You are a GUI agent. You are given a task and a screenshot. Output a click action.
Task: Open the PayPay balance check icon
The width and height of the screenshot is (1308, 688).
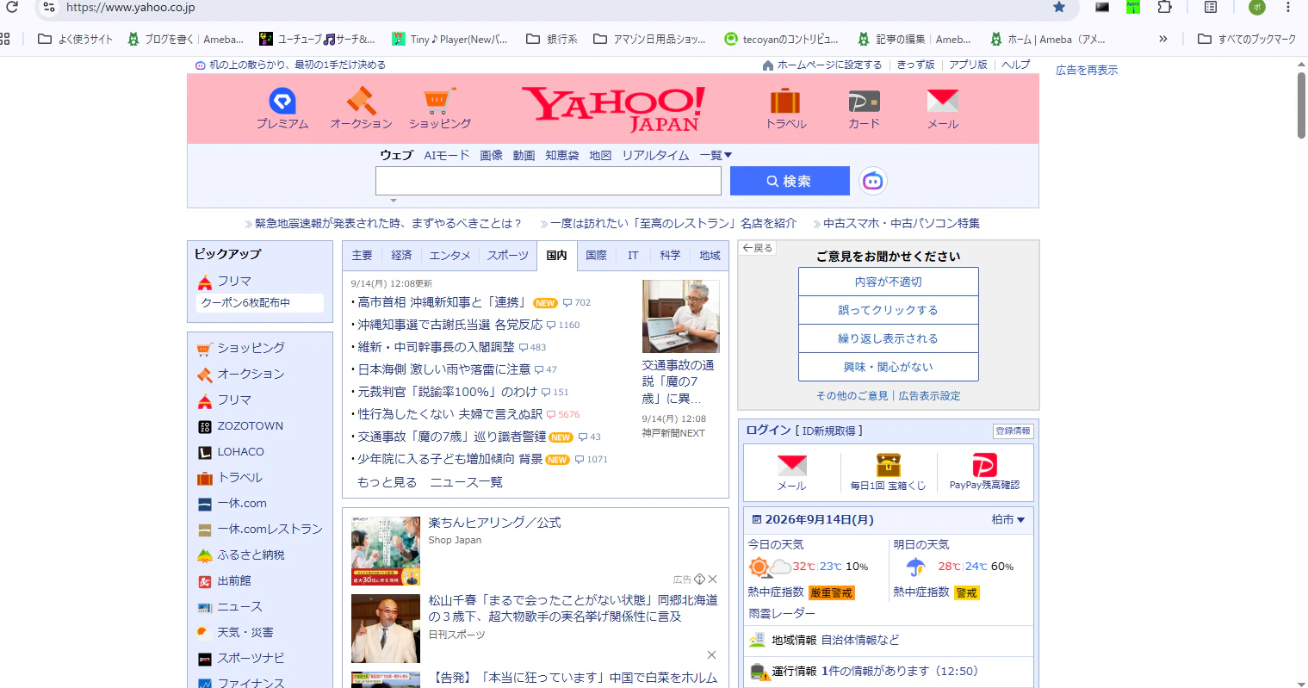click(x=984, y=472)
